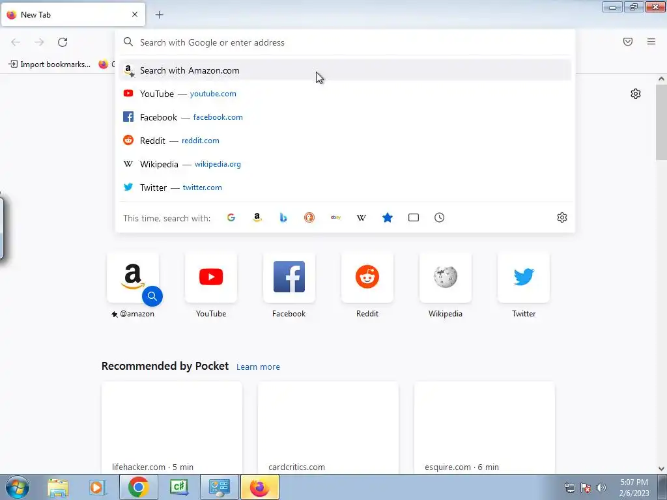Open the Firefox hamburger application menu
667x500 pixels.
pos(651,42)
